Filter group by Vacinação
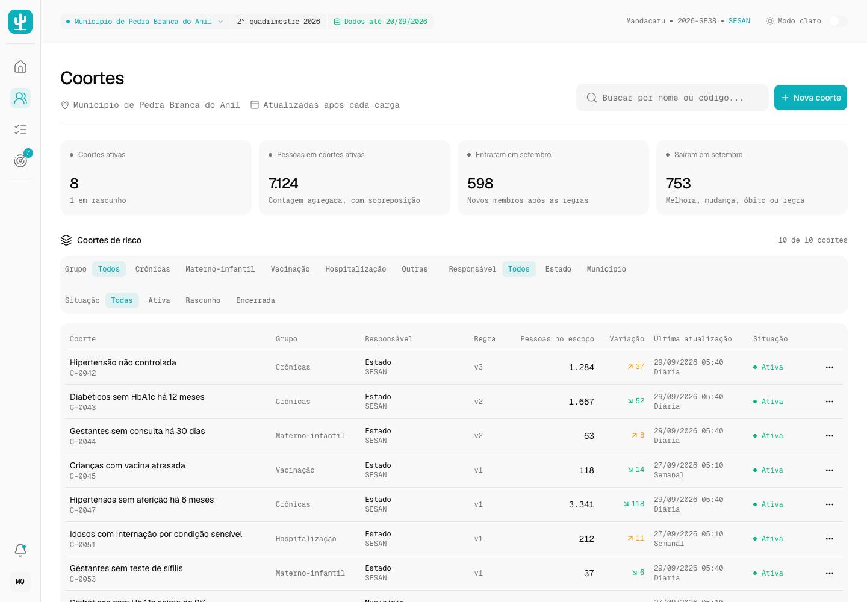Image resolution: width=867 pixels, height=602 pixels. pos(290,269)
